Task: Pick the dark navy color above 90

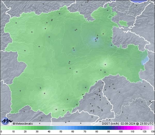Action: tap(109, 128)
